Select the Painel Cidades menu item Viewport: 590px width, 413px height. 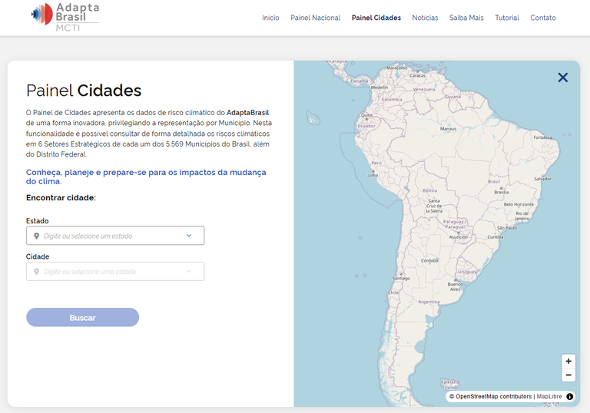(376, 18)
